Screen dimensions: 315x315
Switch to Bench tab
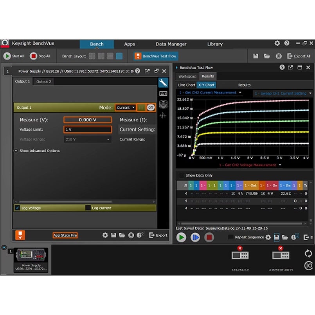pyautogui.click(x=97, y=44)
